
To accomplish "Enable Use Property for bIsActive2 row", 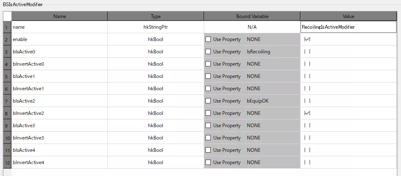I will (208, 101).
